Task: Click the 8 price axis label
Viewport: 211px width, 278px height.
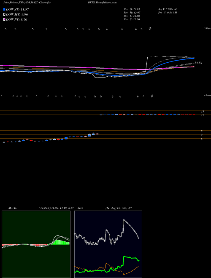Action: click(x=202, y=131)
